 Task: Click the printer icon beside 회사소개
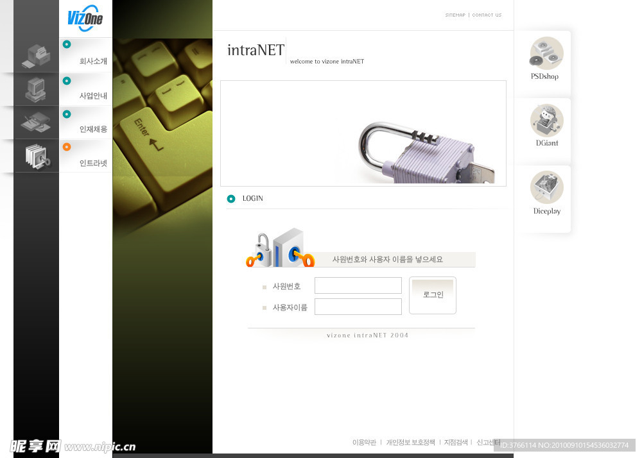tap(36, 56)
